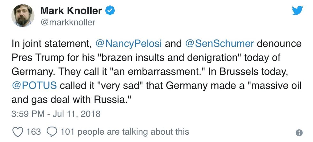This screenshot has height=142, width=313.
Task: Open the tweet info icon
Action: click(299, 133)
